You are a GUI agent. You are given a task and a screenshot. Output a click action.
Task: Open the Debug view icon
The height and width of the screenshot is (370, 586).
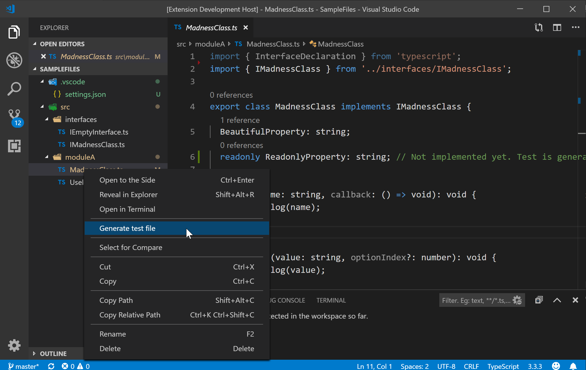point(14,60)
